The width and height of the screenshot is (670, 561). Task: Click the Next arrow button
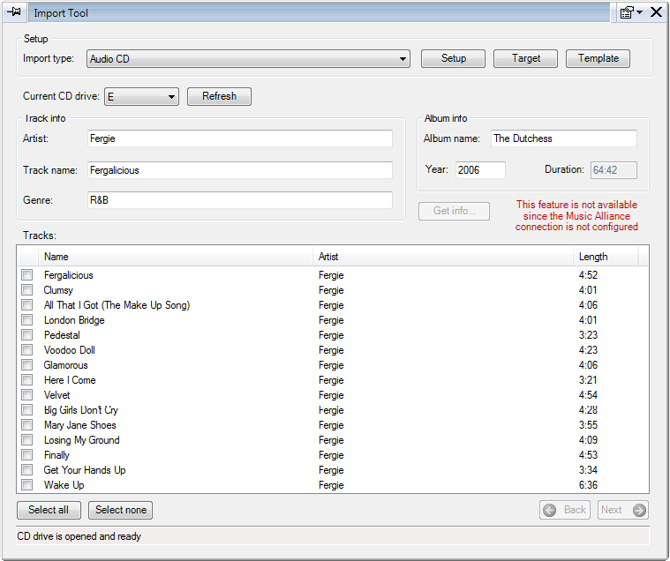[623, 510]
